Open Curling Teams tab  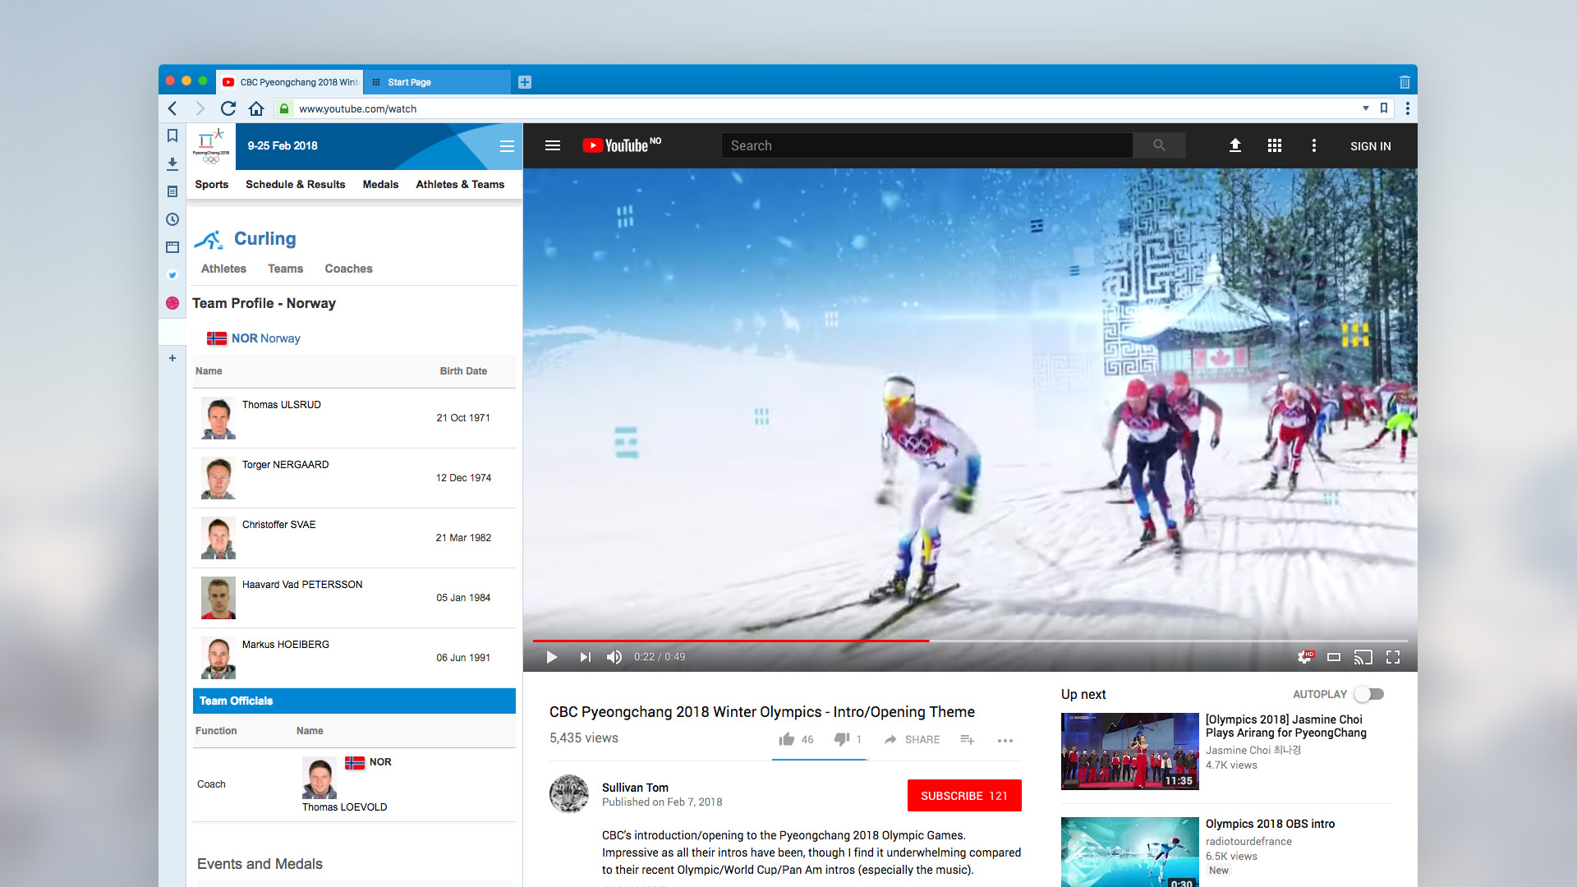point(285,269)
